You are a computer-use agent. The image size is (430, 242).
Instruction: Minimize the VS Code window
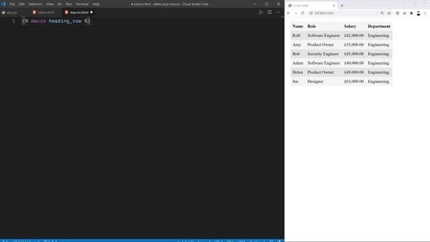(255, 4)
